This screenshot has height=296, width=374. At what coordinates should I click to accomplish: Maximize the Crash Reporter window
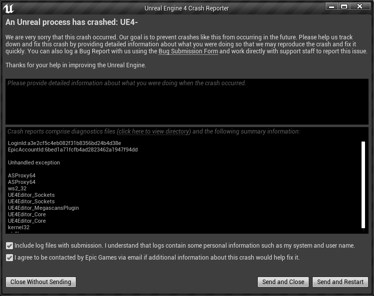pyautogui.click(x=344, y=6)
